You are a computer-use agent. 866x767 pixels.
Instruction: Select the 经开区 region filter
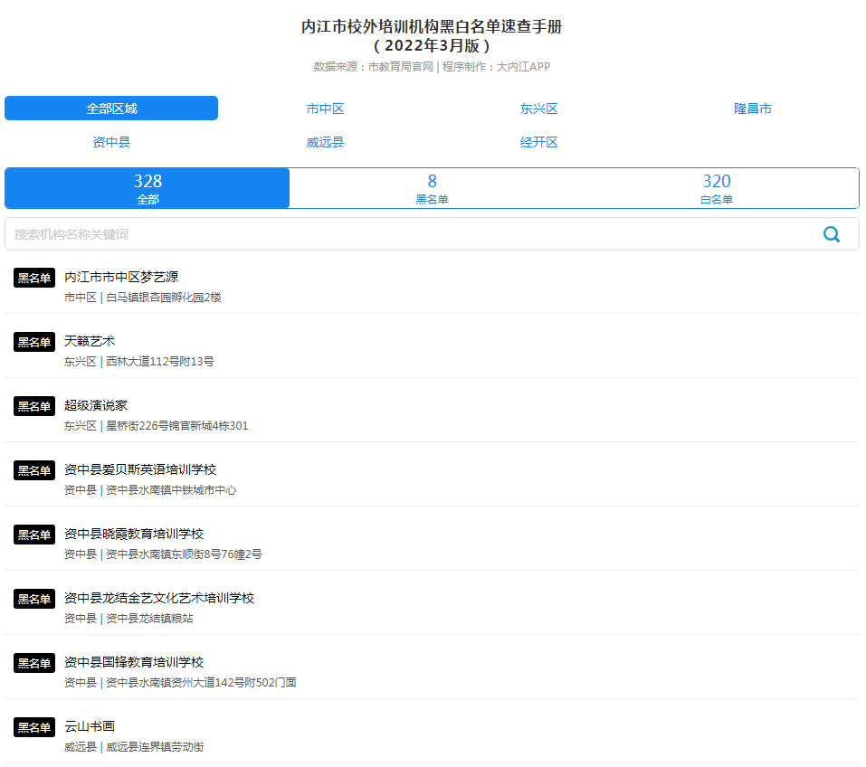pos(539,141)
